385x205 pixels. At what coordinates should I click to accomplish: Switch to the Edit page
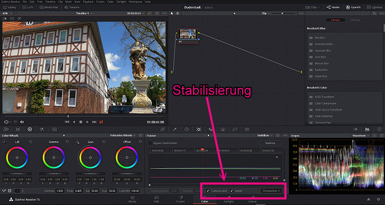[156, 200]
